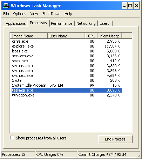The image size is (142, 159).
Task: Select the winlogon.exe process
Action: point(67,95)
